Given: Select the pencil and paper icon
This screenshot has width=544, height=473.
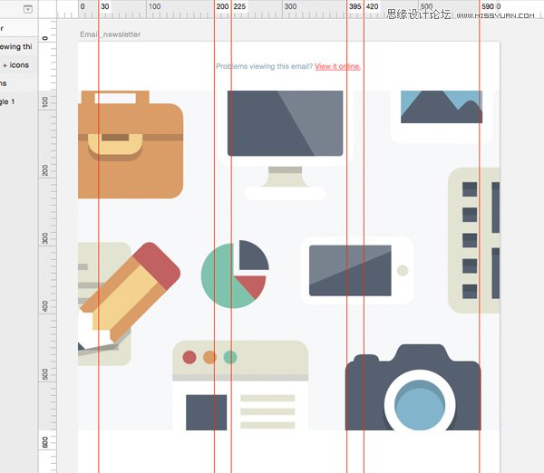Looking at the screenshot, I should 129,304.
